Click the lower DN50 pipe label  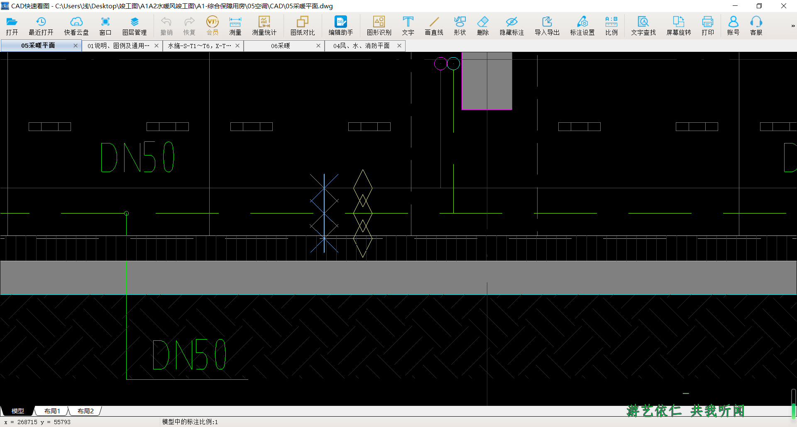[x=189, y=354]
